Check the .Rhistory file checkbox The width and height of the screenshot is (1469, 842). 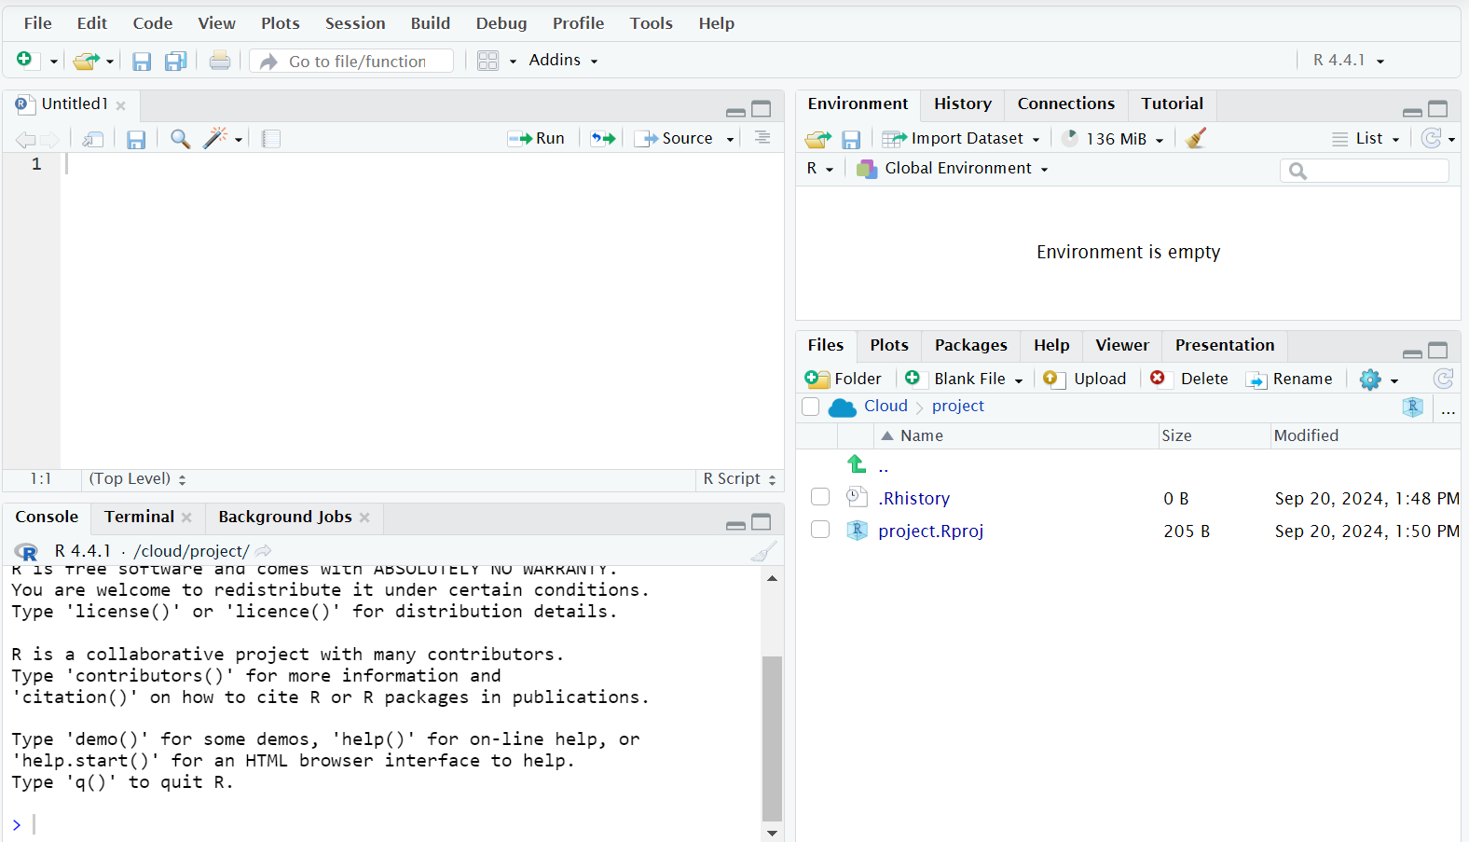pos(820,498)
